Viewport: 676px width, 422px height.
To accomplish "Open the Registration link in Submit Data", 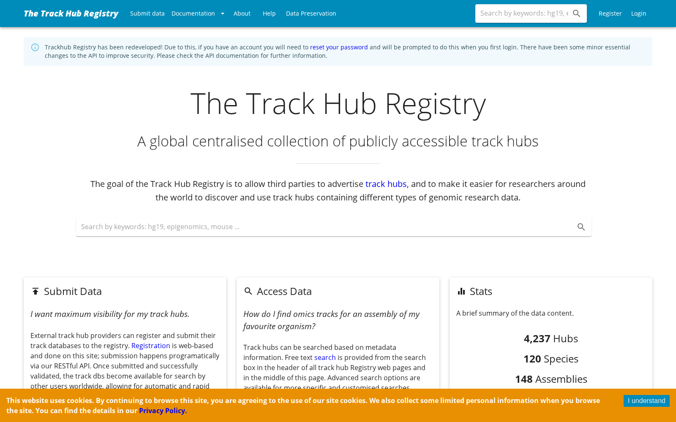I will (x=151, y=346).
